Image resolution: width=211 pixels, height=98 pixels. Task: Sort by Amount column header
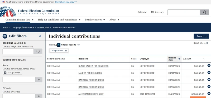(x=194, y=59)
